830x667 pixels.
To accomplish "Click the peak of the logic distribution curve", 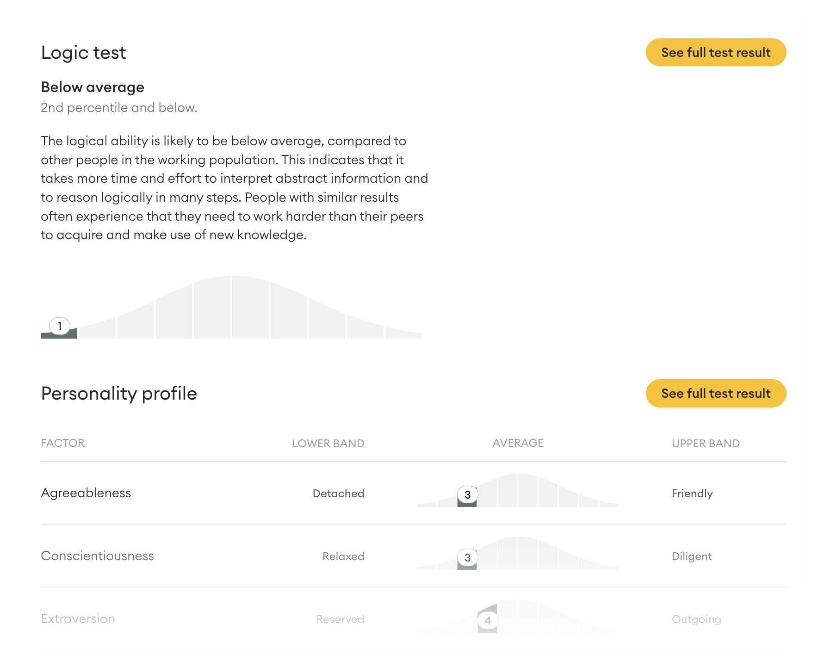I will coord(231,278).
